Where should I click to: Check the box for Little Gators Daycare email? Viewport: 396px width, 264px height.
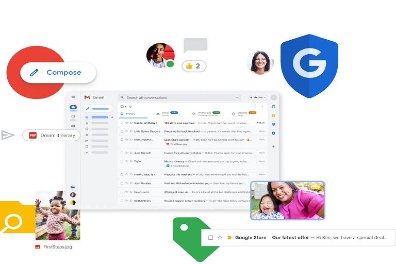tap(122, 131)
